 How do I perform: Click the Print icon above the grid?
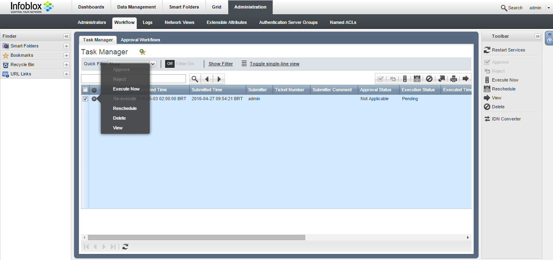tap(454, 79)
